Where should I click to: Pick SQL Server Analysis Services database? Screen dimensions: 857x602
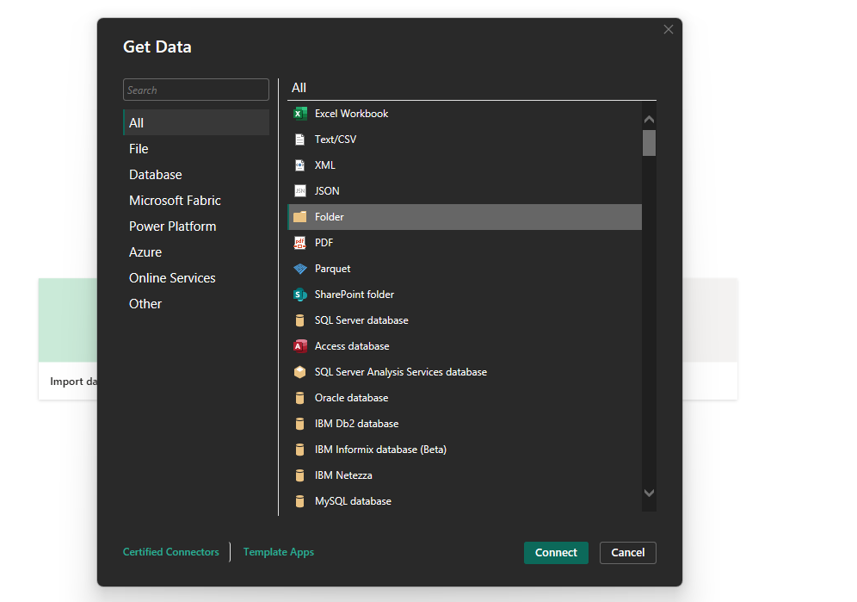coord(400,371)
